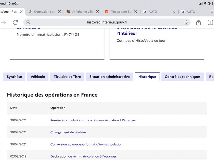Viewport: 214px width, 160px height.
Task: Click the Google favicon on Connexion tab
Action: click(30, 12)
